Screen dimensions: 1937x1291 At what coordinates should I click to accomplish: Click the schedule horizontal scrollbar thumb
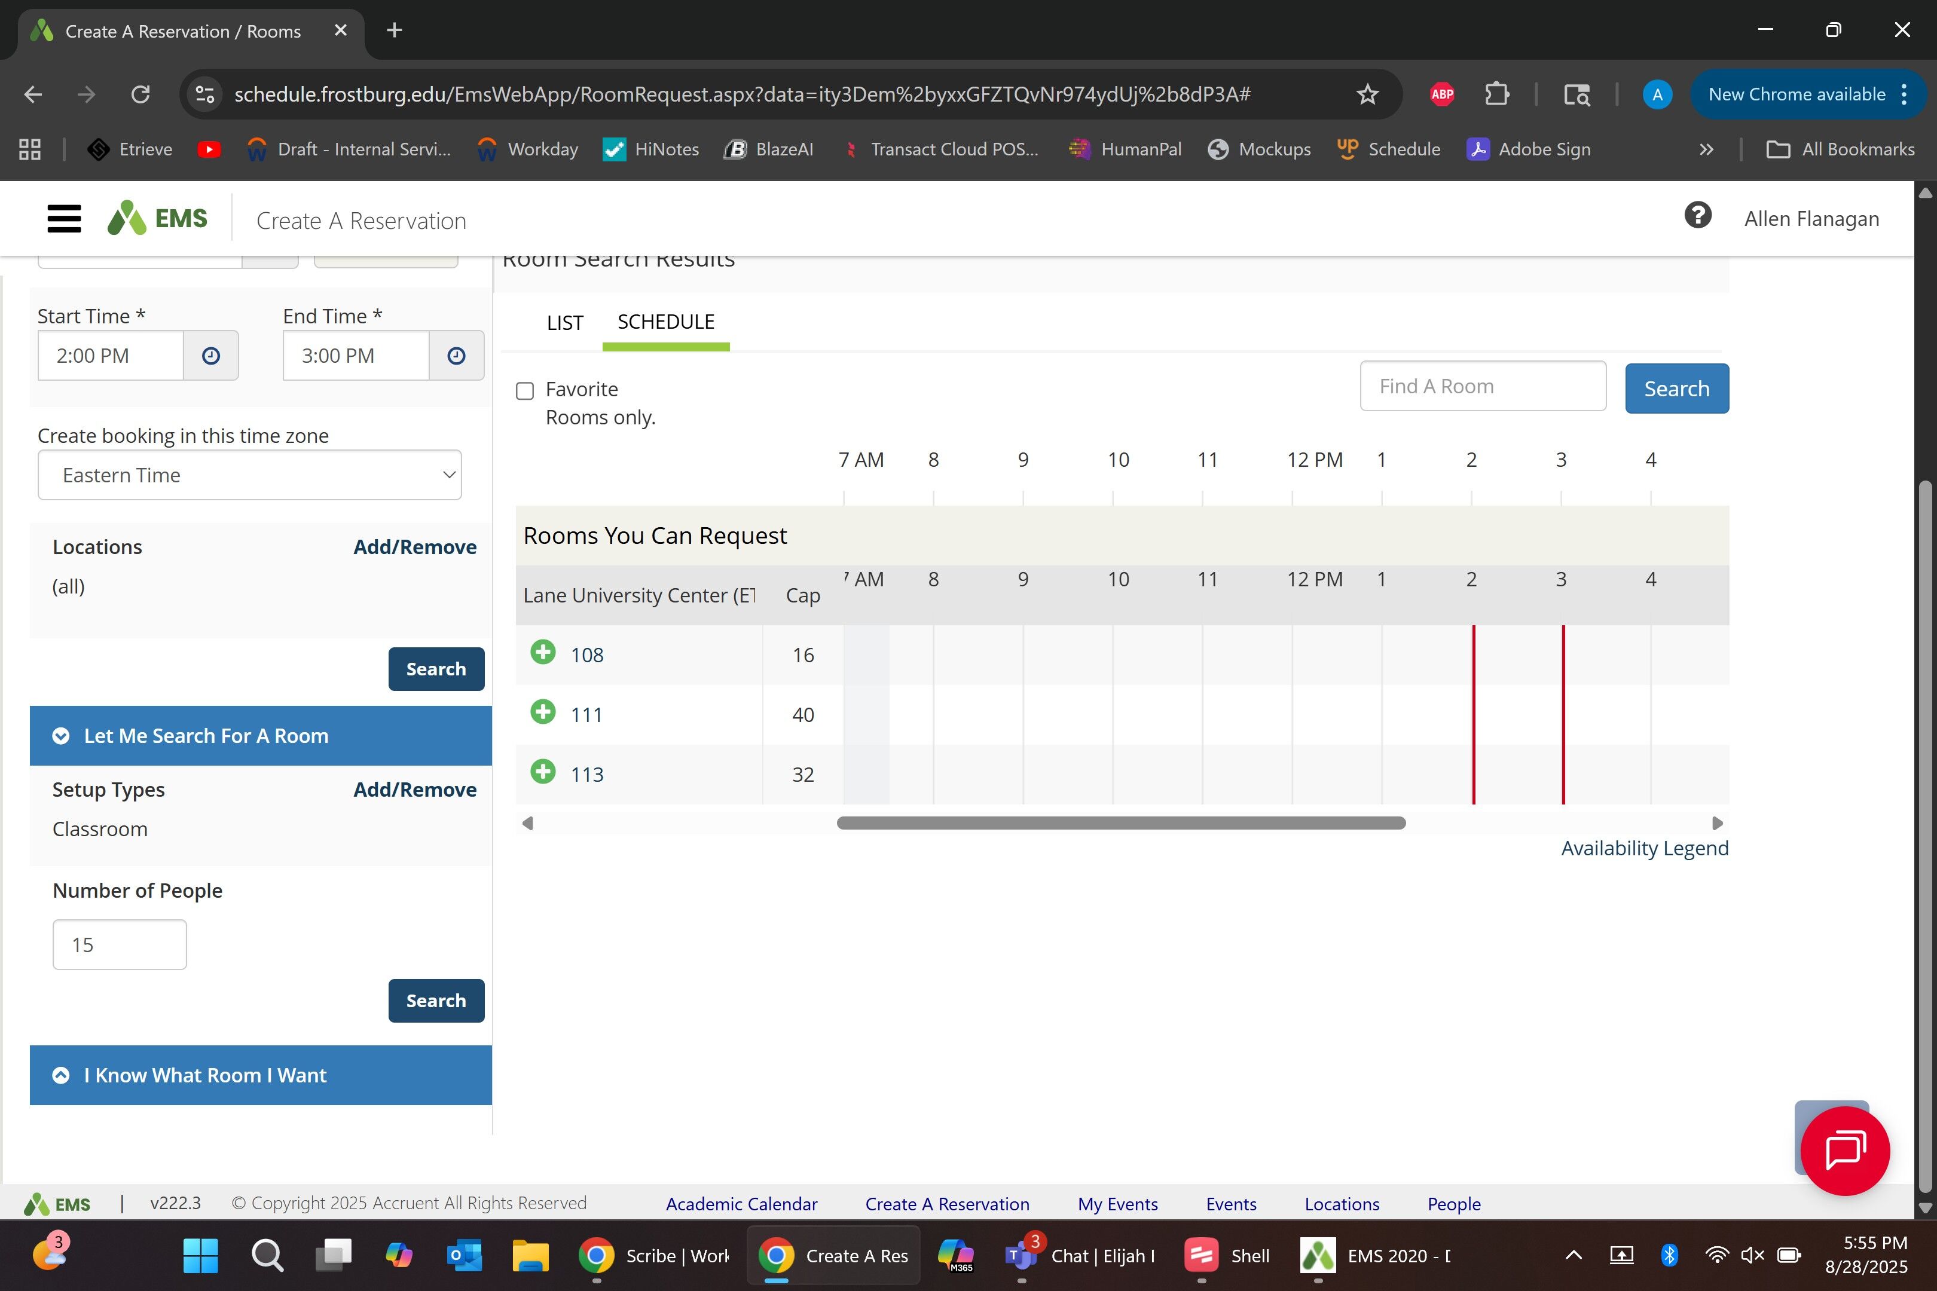tap(1121, 824)
